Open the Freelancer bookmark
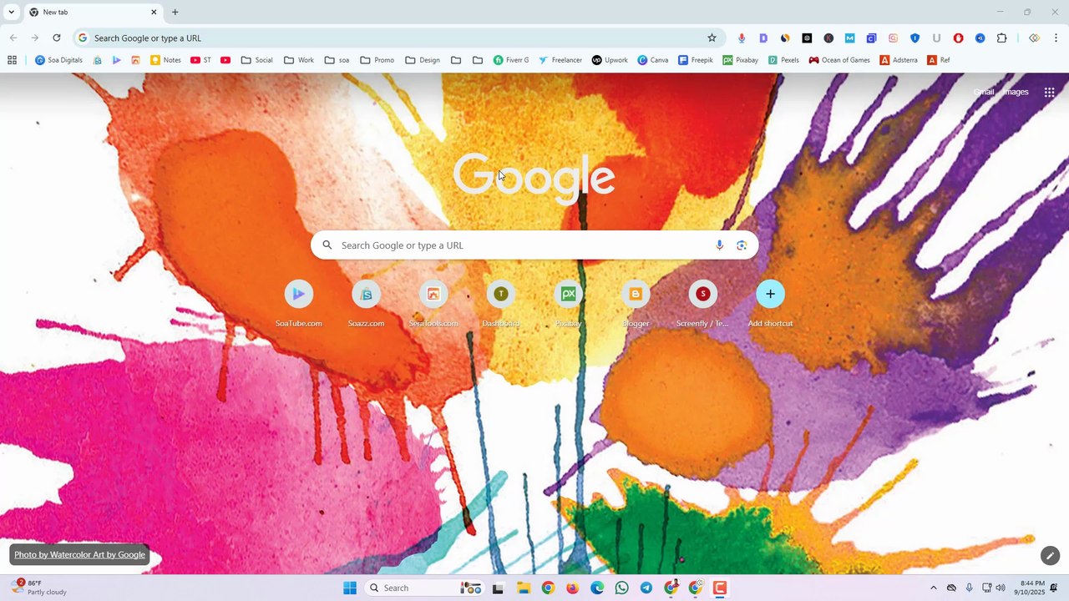This screenshot has width=1069, height=601. (560, 60)
